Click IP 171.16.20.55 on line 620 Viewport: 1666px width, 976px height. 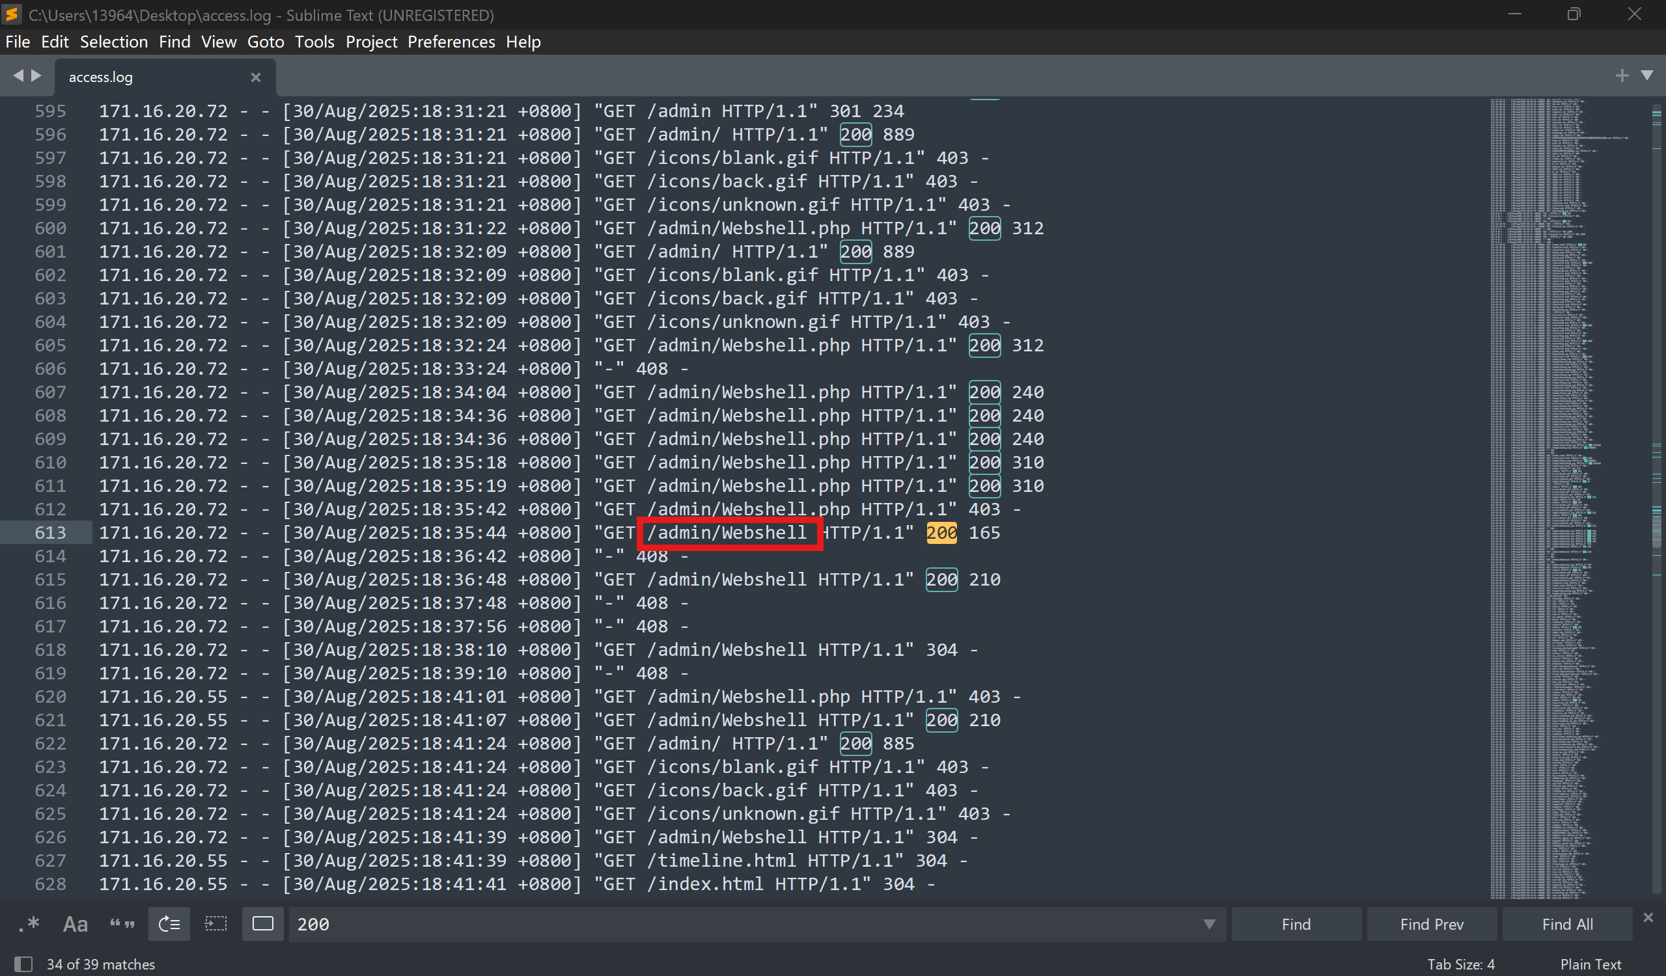(163, 696)
